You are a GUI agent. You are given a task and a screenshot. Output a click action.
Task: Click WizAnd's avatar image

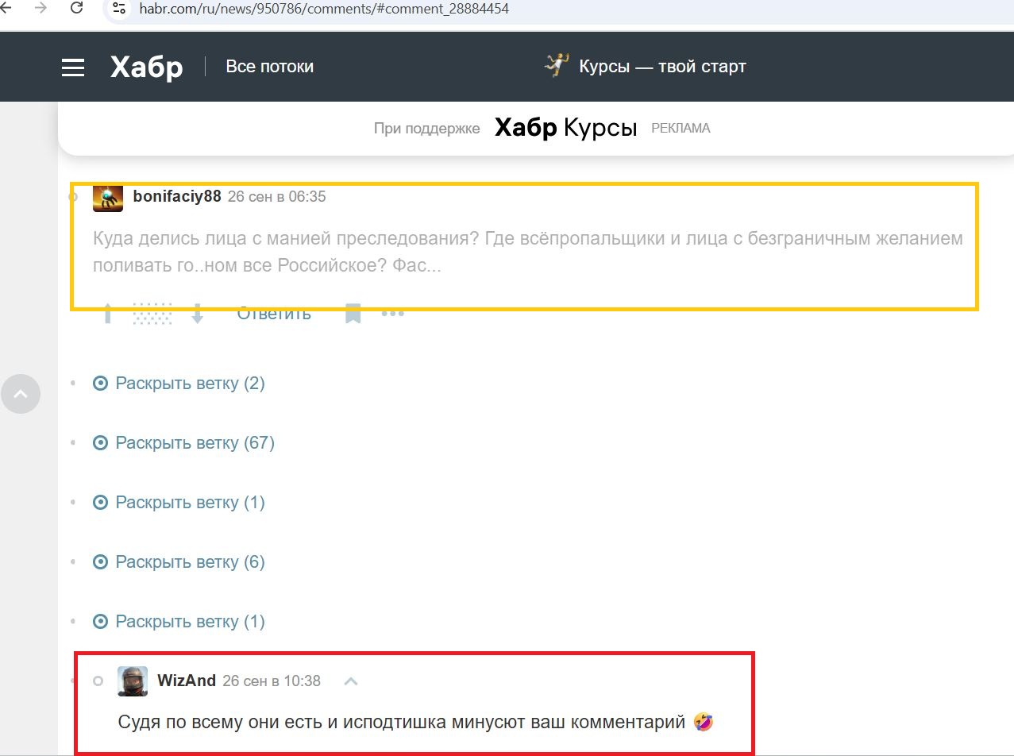coord(133,681)
